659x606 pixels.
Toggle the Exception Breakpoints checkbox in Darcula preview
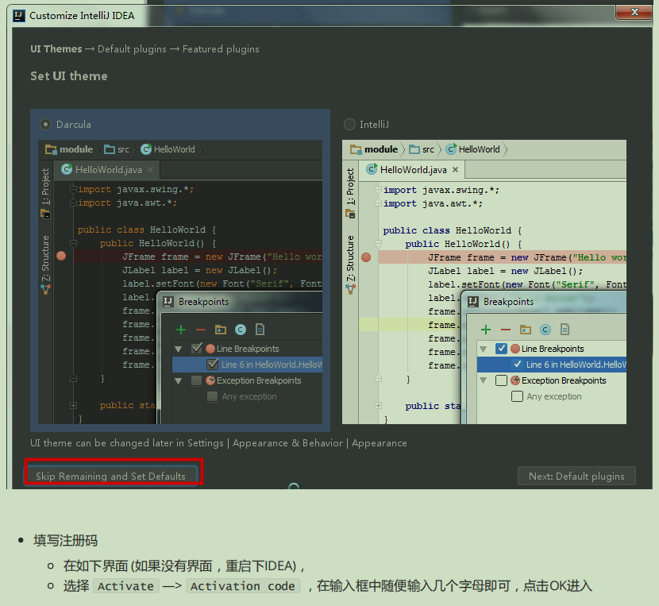click(196, 380)
